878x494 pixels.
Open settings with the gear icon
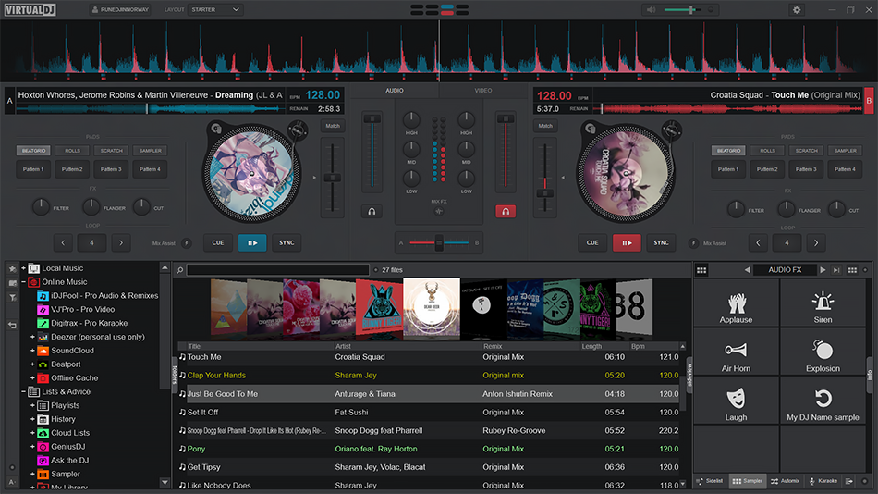click(x=797, y=9)
